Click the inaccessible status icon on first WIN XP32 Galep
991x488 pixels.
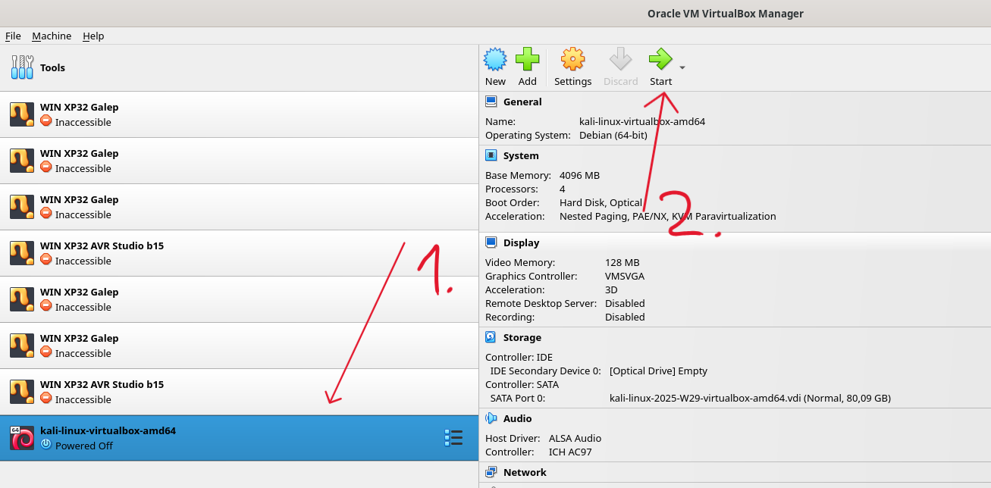[x=45, y=122]
